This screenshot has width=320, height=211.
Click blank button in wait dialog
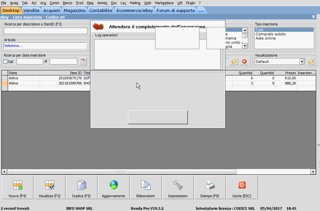pos(158,117)
